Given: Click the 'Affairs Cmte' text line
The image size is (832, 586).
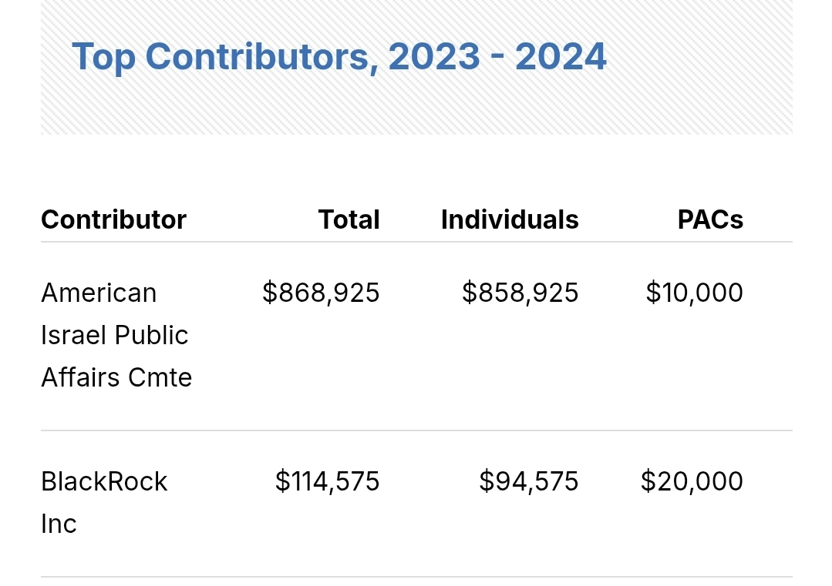Looking at the screenshot, I should 116,378.
